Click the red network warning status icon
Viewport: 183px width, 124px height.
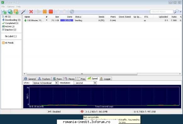82,111
